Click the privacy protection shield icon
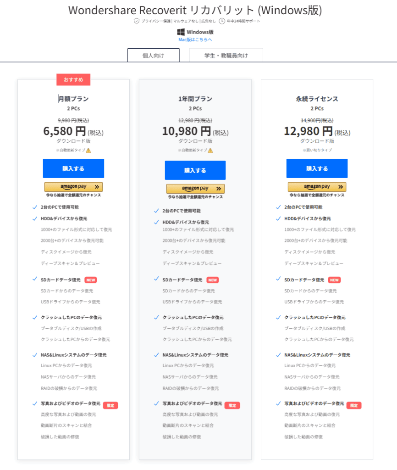 tap(136, 21)
